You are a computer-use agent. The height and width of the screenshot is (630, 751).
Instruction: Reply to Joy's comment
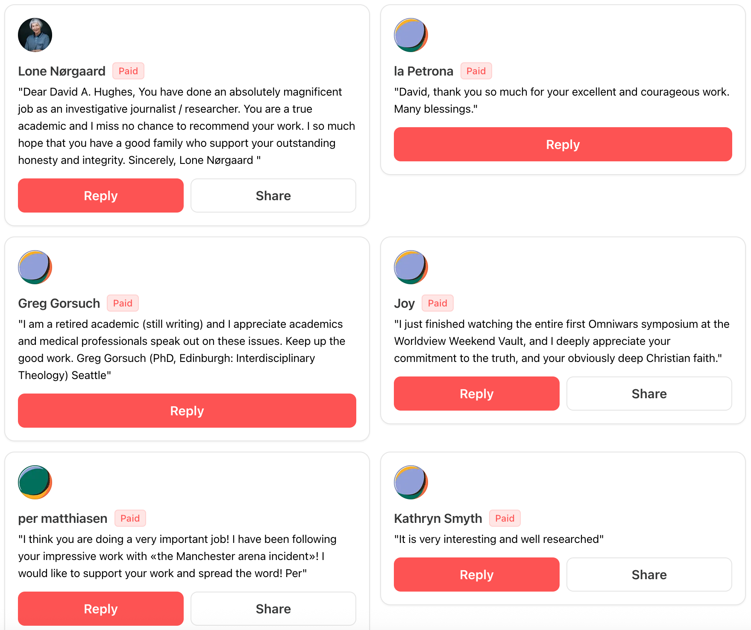tap(476, 394)
